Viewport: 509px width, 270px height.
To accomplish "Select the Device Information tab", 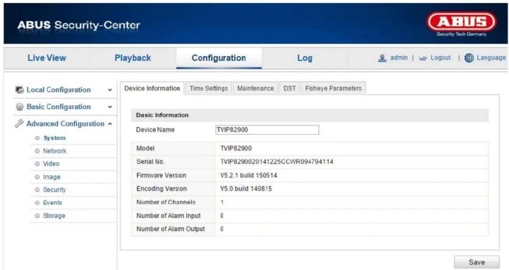I will (x=152, y=88).
